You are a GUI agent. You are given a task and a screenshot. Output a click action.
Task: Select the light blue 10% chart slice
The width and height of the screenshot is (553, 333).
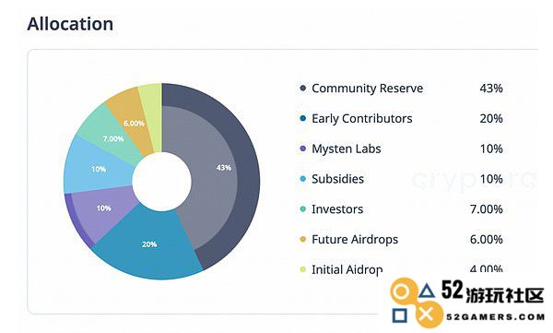click(99, 169)
